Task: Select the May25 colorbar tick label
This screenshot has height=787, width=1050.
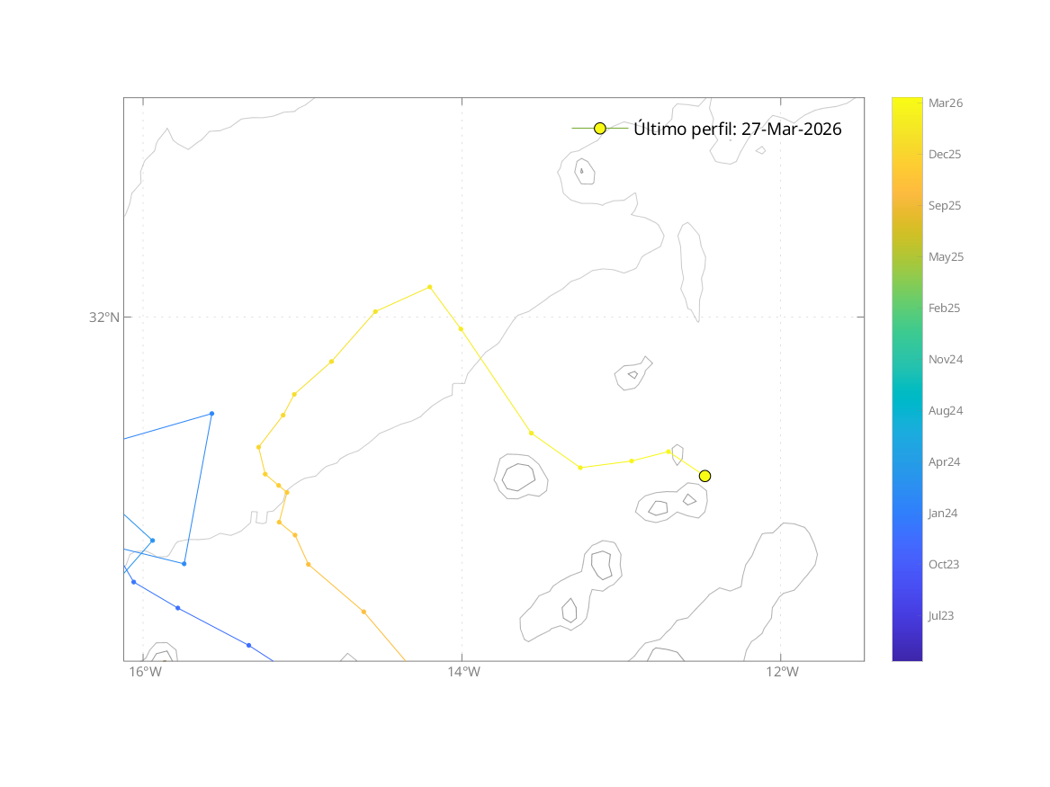Action: pyautogui.click(x=946, y=257)
